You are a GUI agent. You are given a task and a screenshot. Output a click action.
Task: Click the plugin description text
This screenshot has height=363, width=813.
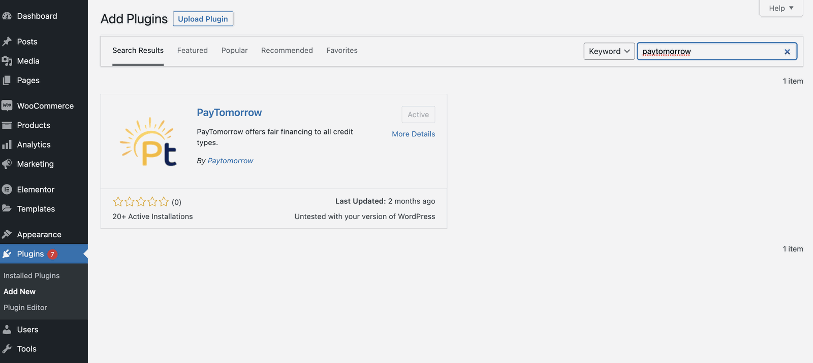point(275,137)
